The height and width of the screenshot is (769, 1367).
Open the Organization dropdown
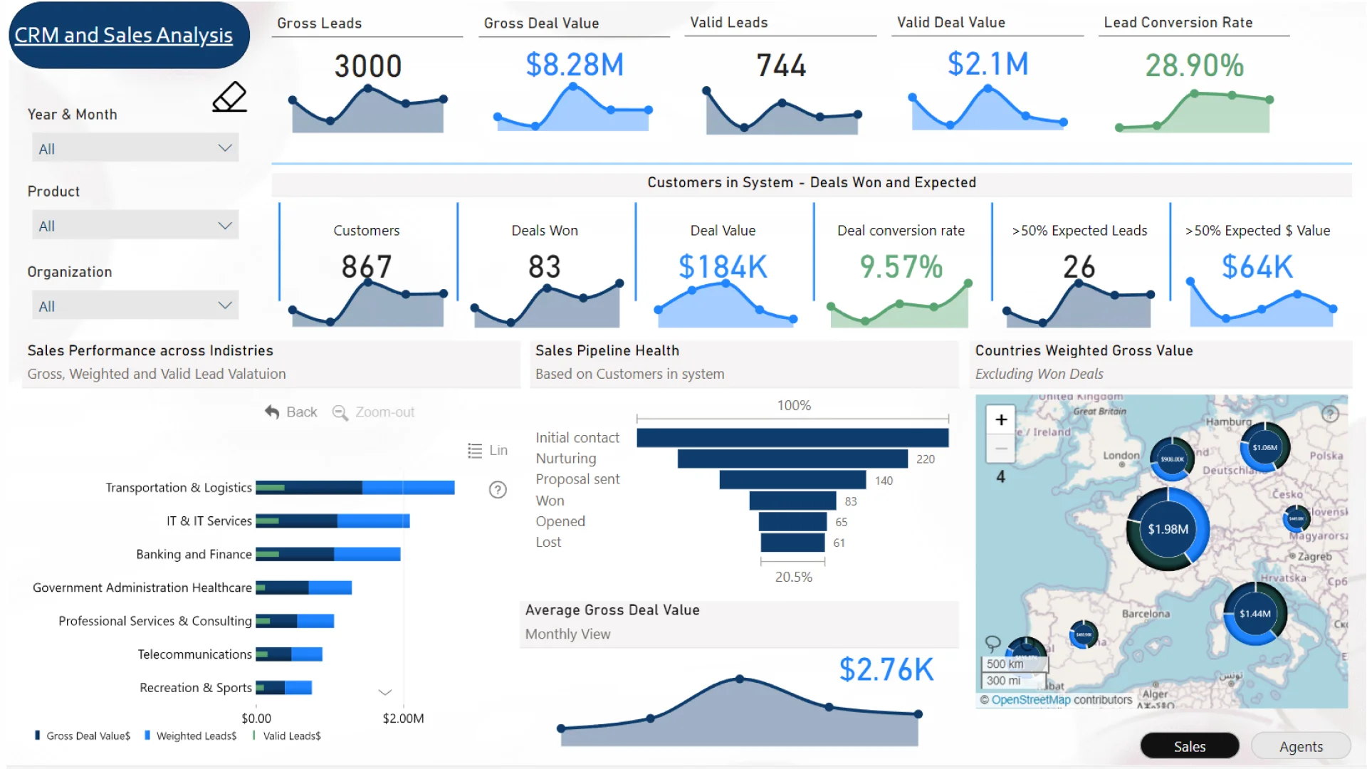[x=135, y=305]
